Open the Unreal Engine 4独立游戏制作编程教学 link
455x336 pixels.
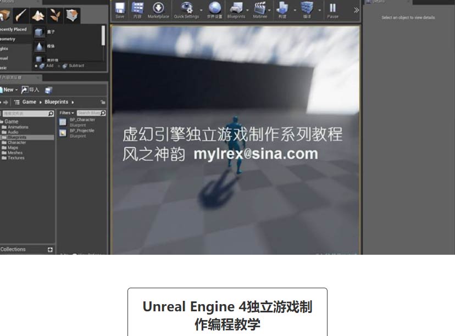pos(227,315)
